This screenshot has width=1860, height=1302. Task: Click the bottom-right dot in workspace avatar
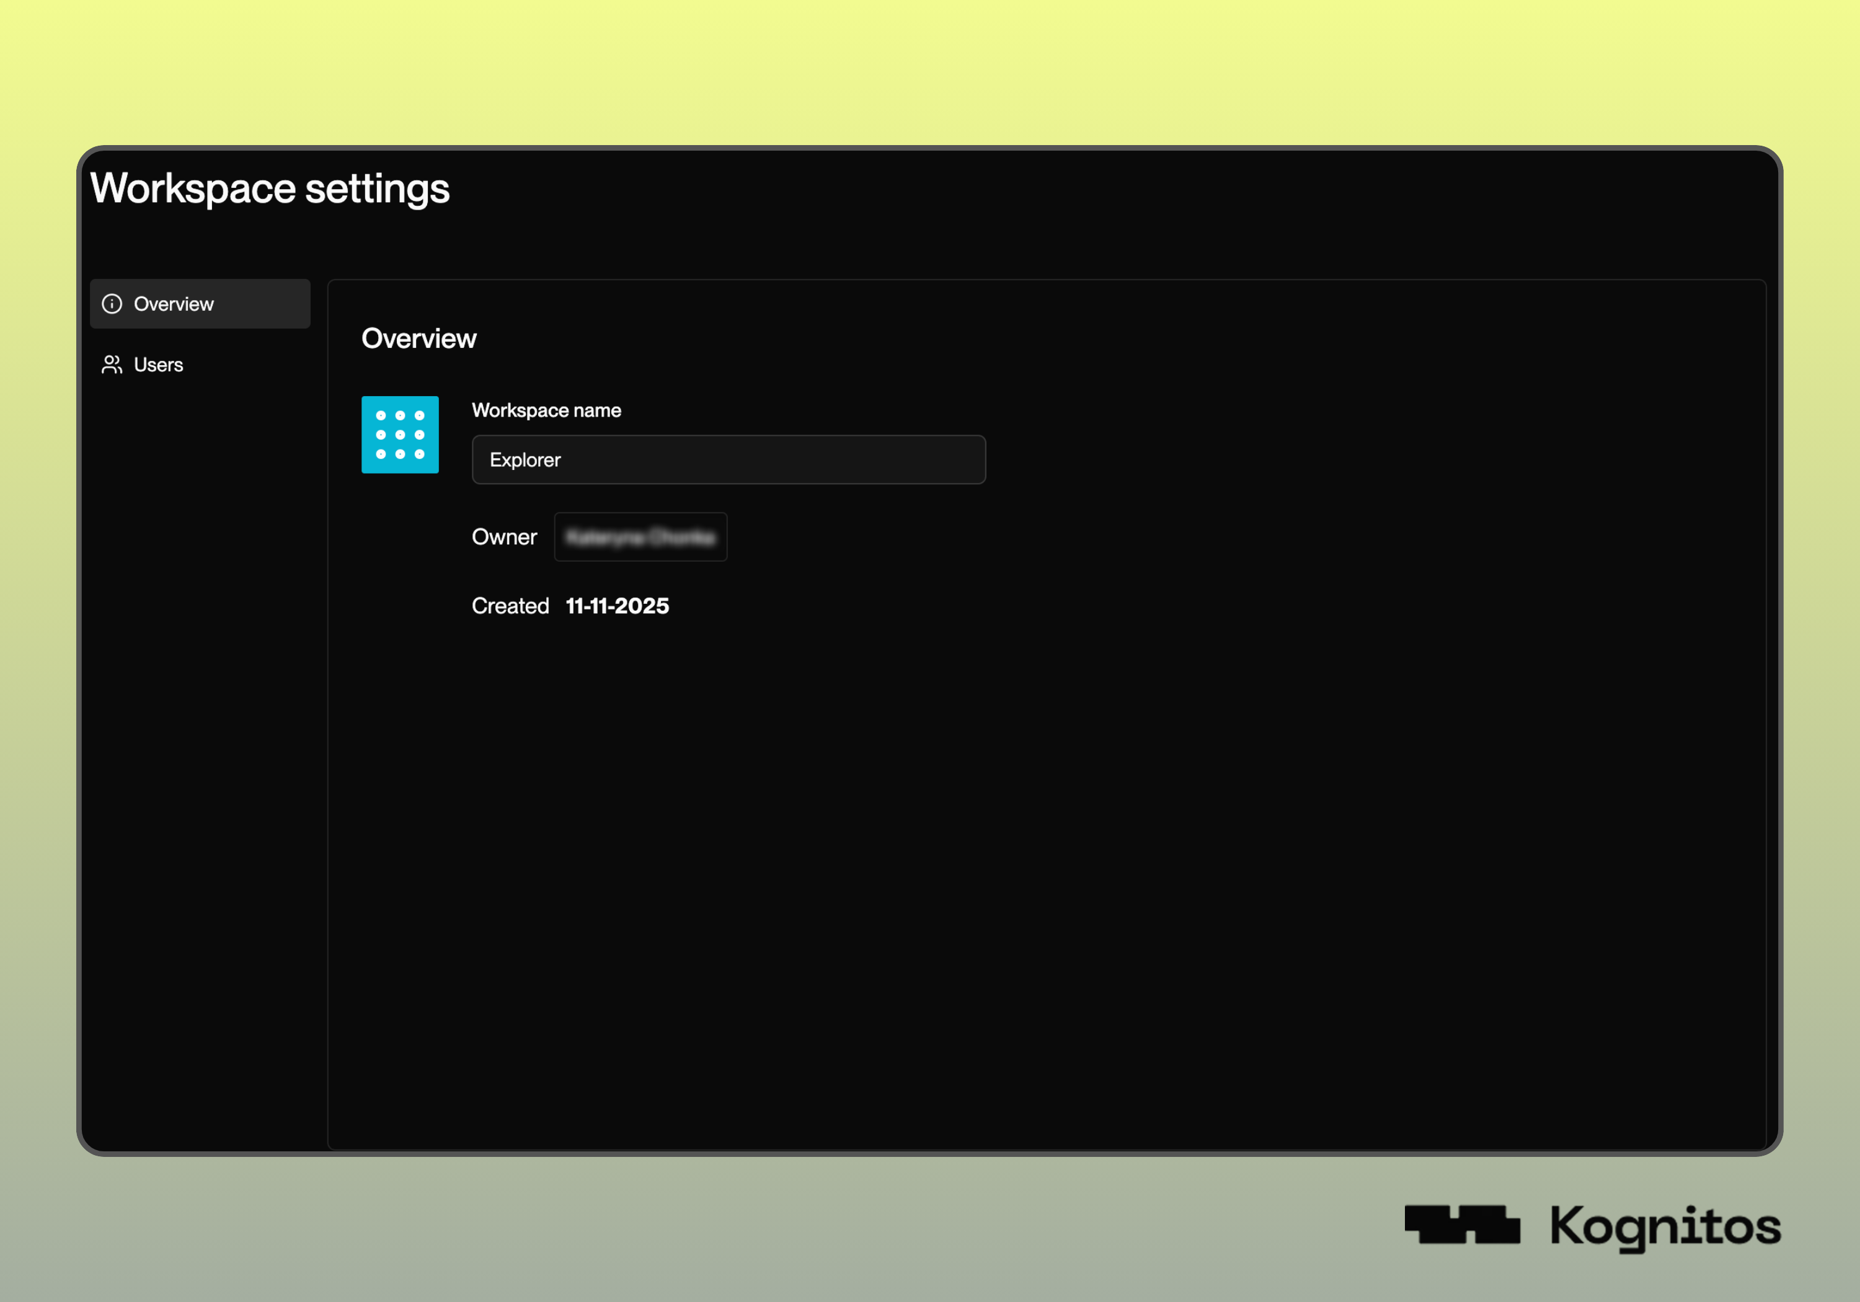(x=420, y=454)
